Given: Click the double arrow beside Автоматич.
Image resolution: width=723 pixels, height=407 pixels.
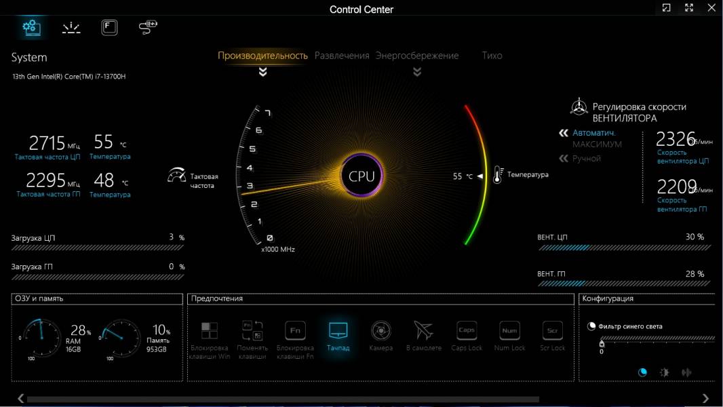Looking at the screenshot, I should 564,133.
